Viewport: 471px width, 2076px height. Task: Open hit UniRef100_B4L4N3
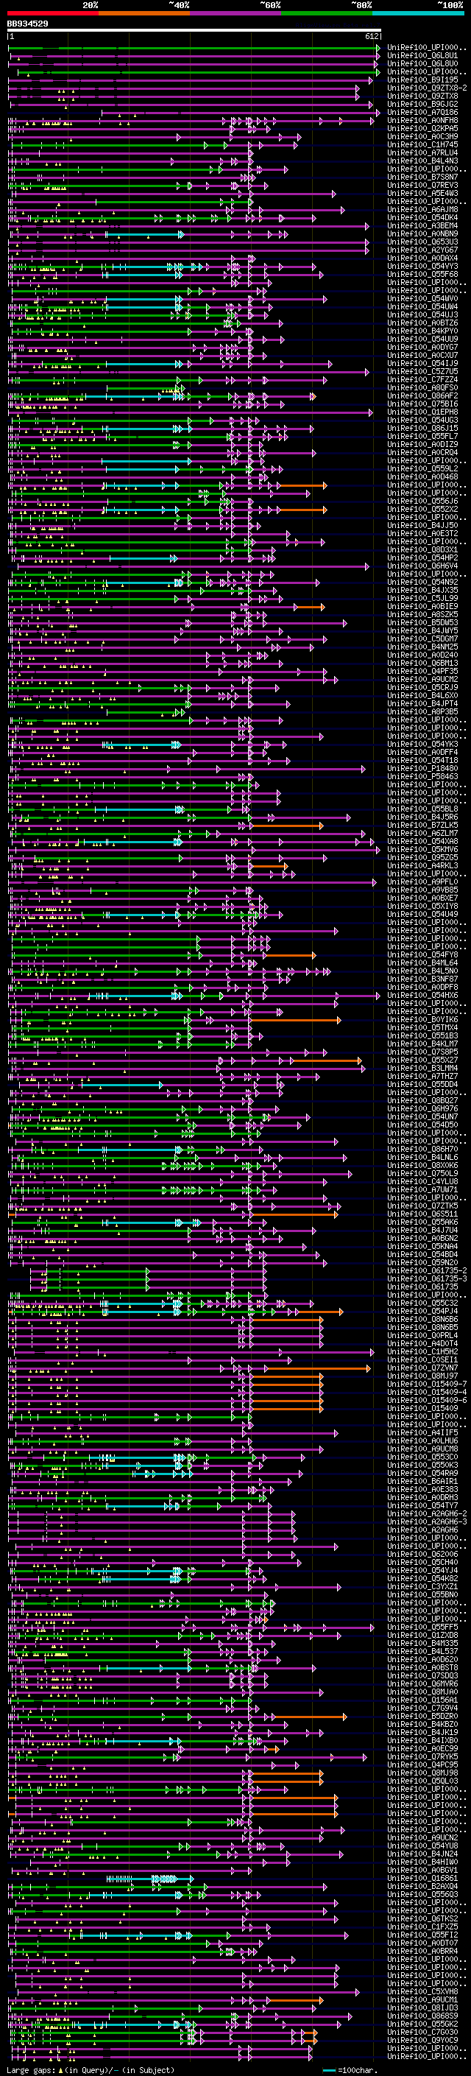422,161
